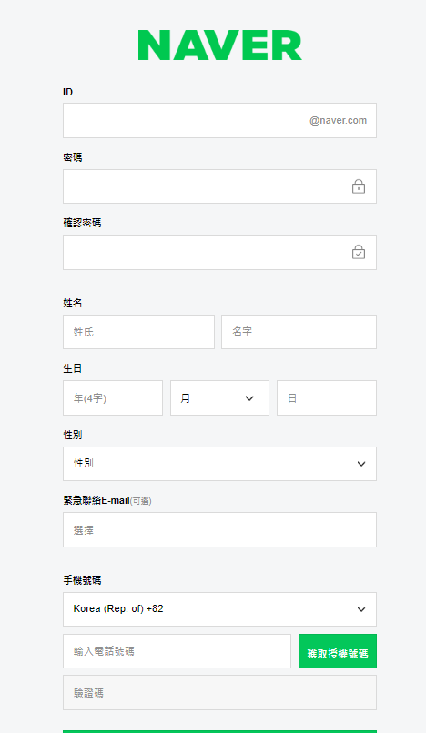Image resolution: width=426 pixels, height=733 pixels.
Task: Click the emergency contact E-mail field
Action: coord(219,529)
